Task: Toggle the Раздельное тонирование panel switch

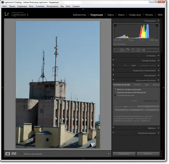Action: click(113, 70)
